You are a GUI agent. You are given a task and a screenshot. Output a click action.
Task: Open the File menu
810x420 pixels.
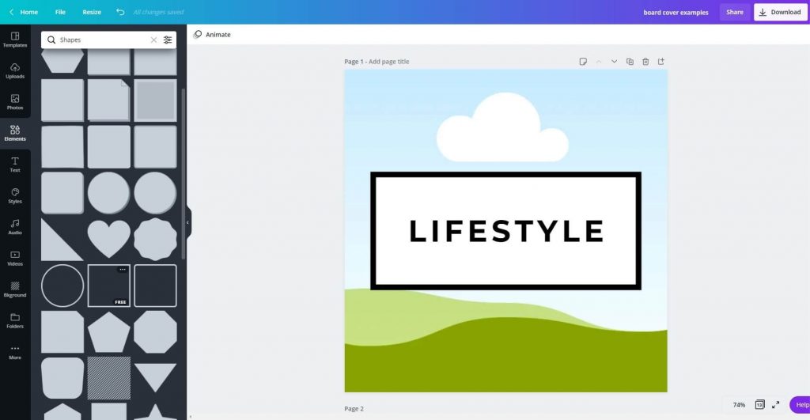60,12
